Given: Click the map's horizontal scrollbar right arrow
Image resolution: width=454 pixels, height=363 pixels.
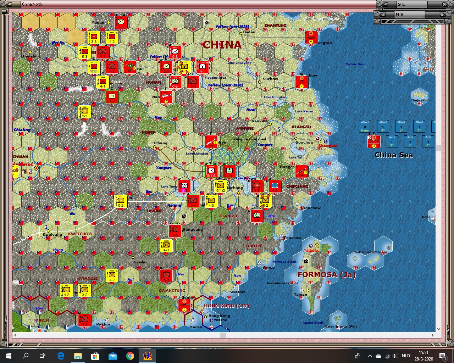Looking at the screenshot, I should pyautogui.click(x=433, y=335).
